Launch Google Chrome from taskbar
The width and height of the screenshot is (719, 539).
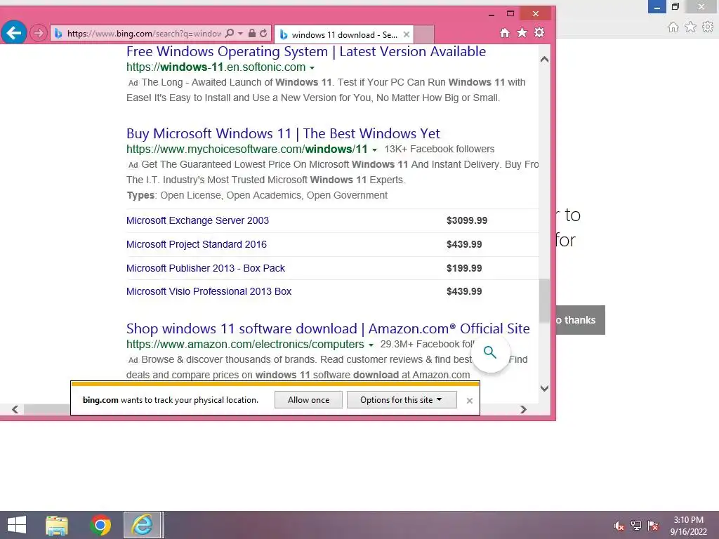(100, 525)
